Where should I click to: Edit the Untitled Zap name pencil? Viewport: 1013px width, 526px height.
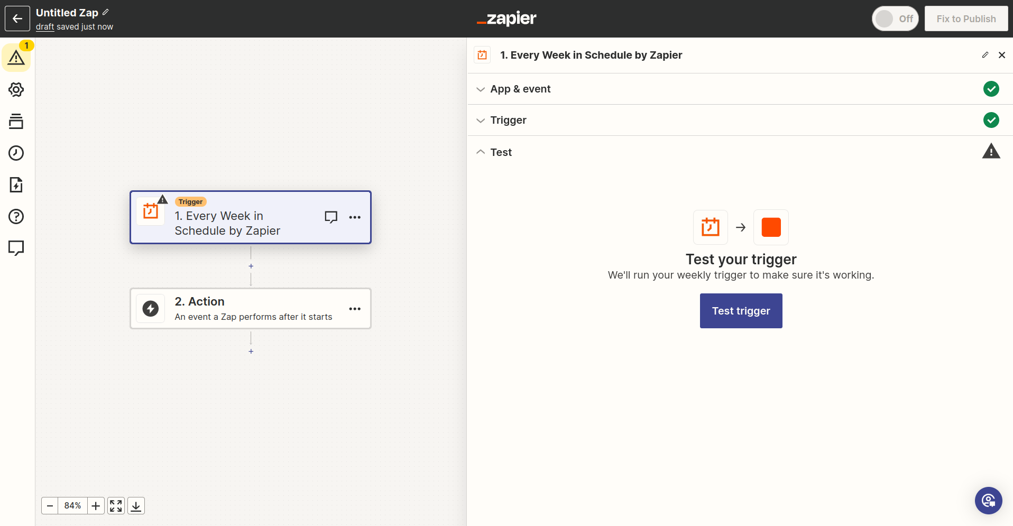point(106,12)
